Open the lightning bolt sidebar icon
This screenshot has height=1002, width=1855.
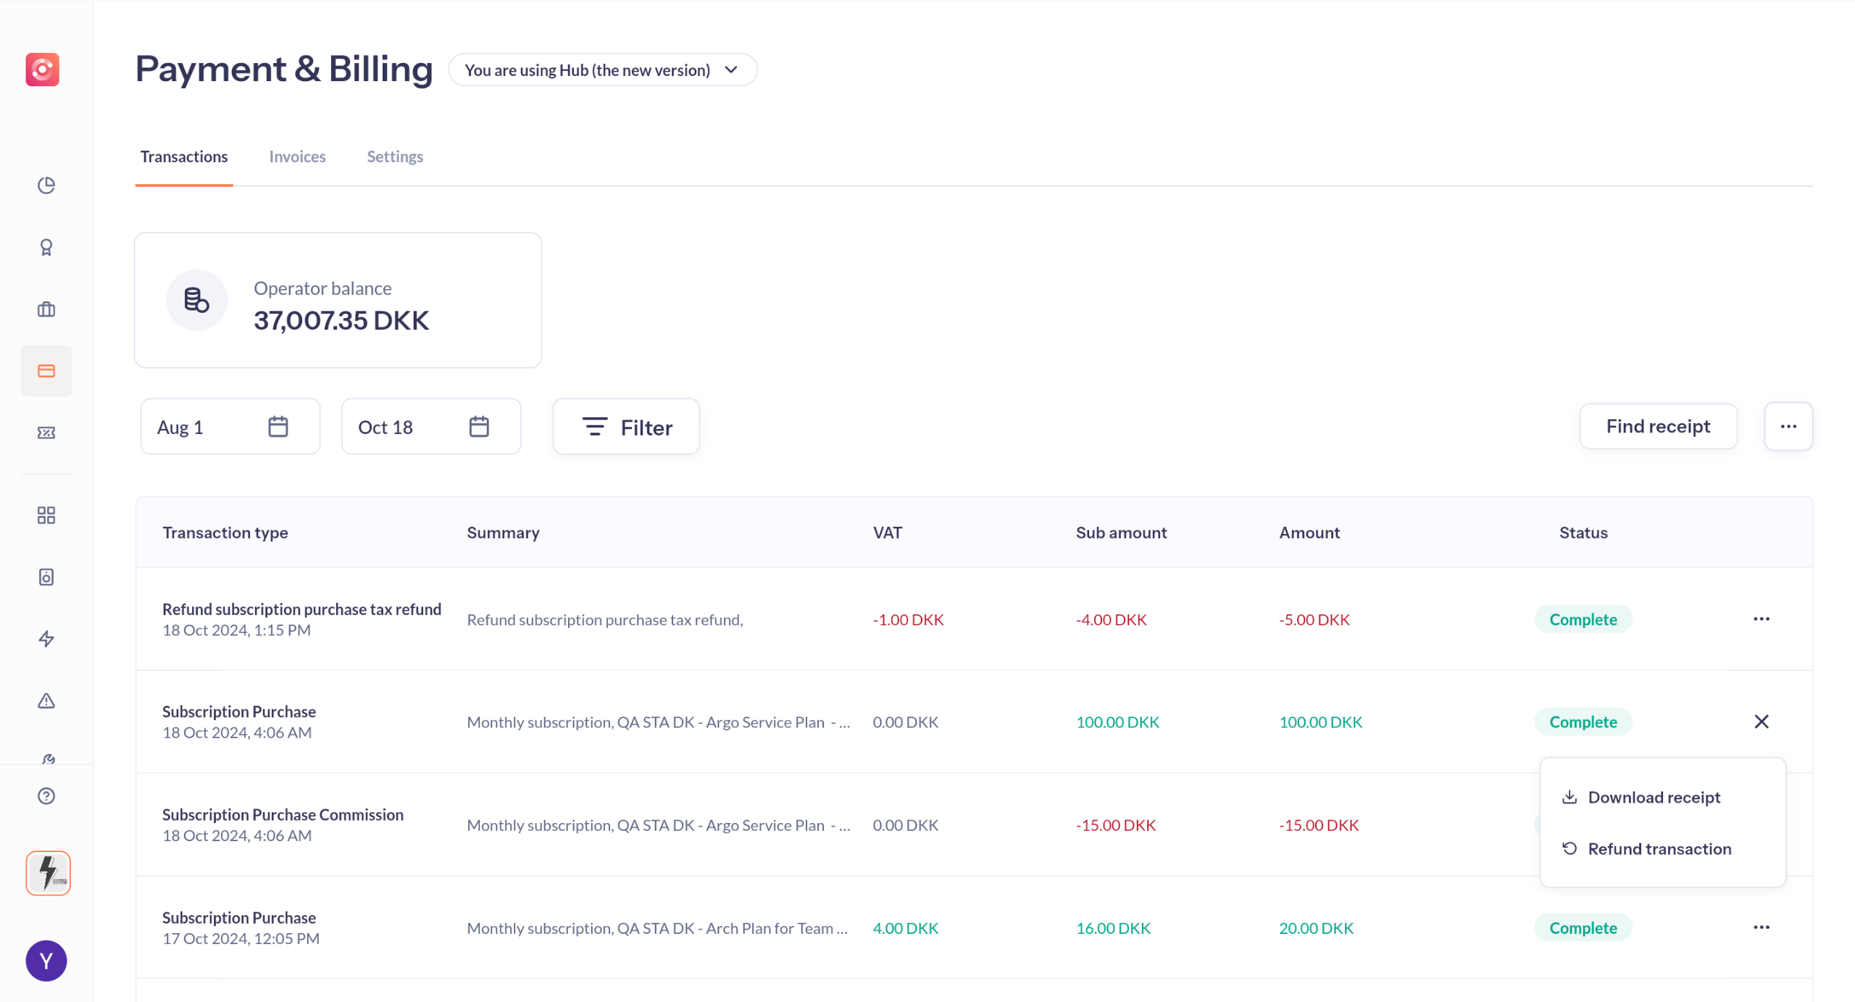pos(46,638)
